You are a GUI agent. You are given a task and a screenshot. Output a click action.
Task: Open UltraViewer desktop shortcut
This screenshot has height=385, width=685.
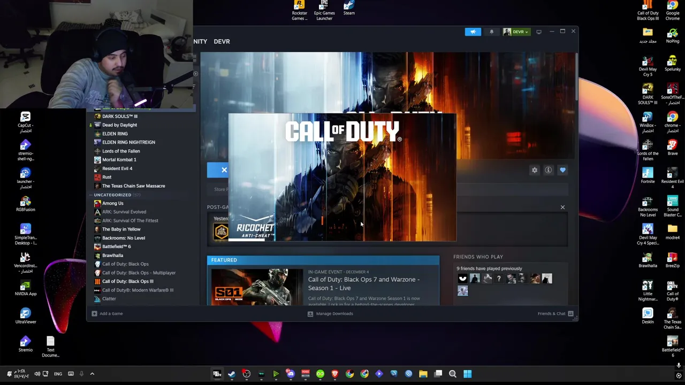(x=25, y=316)
